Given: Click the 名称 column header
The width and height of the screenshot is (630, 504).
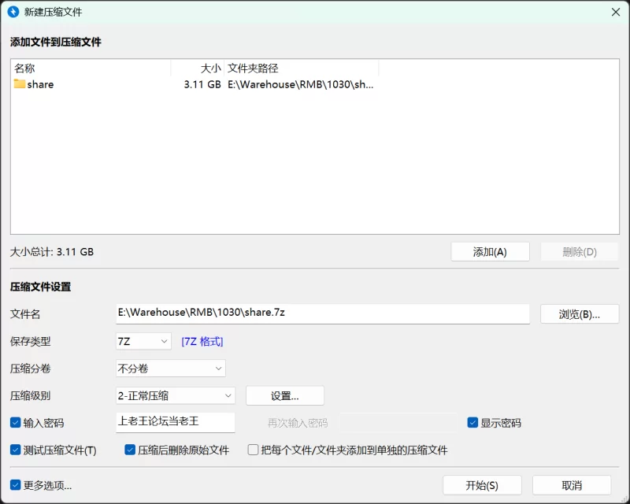Looking at the screenshot, I should pyautogui.click(x=24, y=68).
